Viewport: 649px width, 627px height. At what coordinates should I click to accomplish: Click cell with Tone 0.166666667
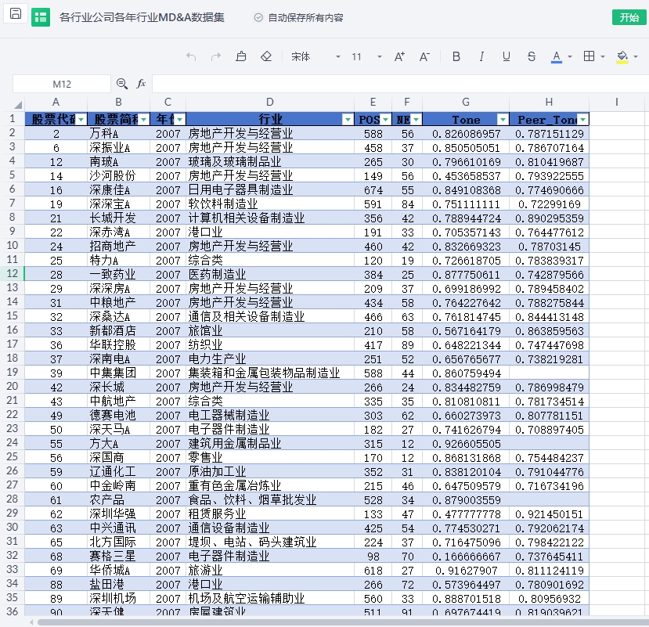click(466, 557)
